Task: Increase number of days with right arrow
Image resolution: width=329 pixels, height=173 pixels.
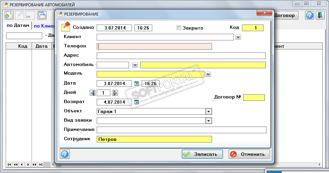Action: [115, 93]
